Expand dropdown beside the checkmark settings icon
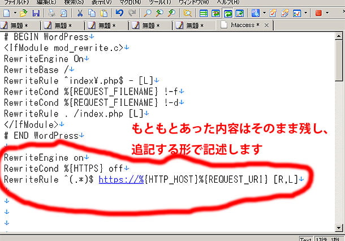Screen dimensions: 345x241 (306, 12)
